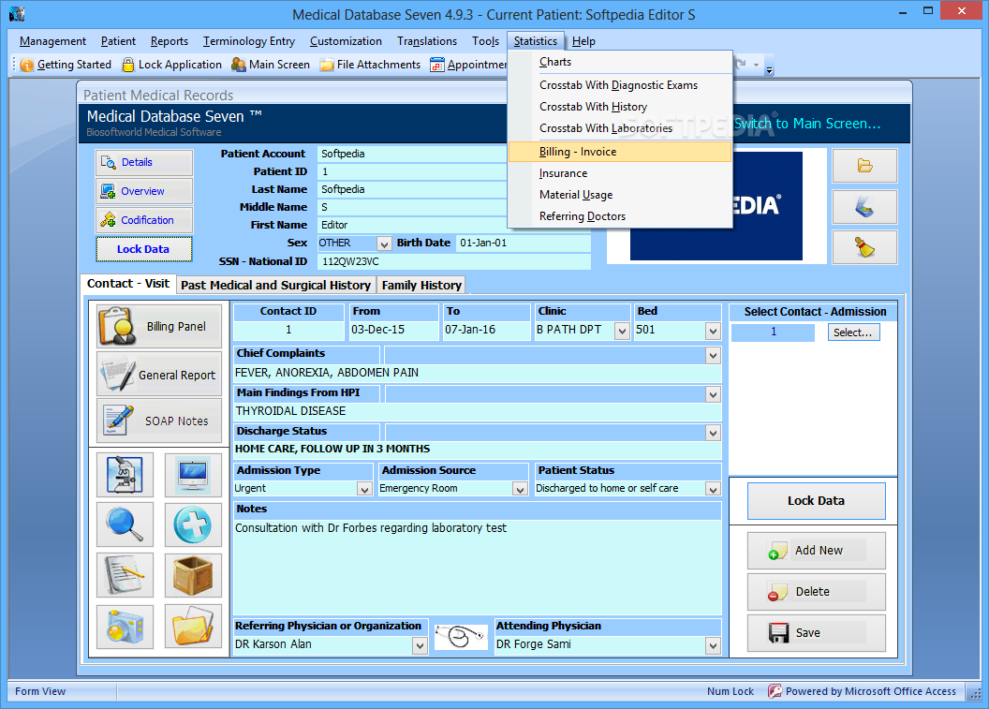Screen dimensions: 989x709
Task: Click the wooden box materials icon button
Action: click(x=193, y=575)
